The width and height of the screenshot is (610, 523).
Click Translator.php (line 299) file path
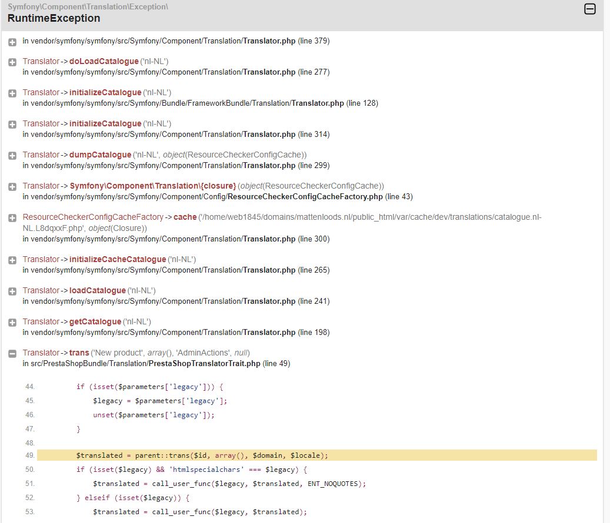(176, 165)
